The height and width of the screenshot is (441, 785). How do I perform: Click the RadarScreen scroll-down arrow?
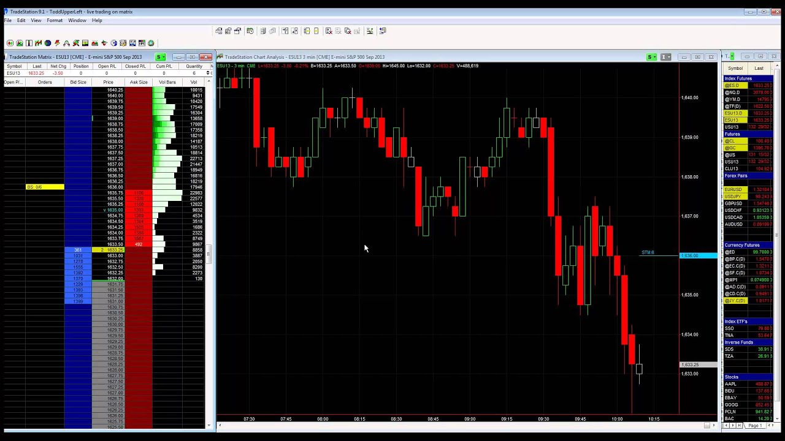[776, 418]
